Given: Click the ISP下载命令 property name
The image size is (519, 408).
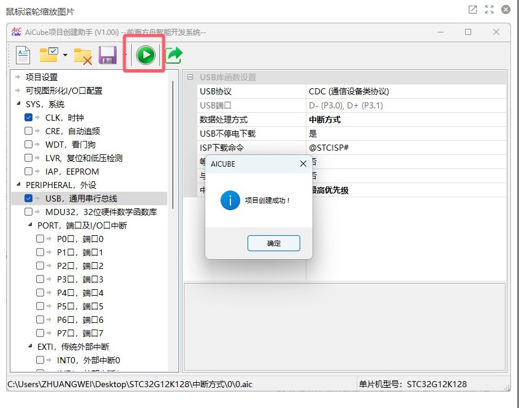Looking at the screenshot, I should (x=221, y=148).
